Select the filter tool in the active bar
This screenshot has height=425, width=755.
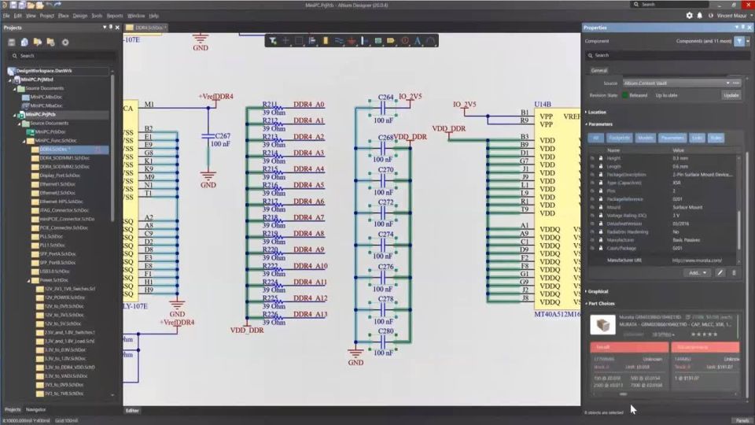click(273, 41)
